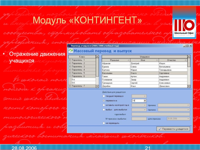The width and height of the screenshot is (200, 150).
Task: Click the slide number 21
Action: pos(147,148)
